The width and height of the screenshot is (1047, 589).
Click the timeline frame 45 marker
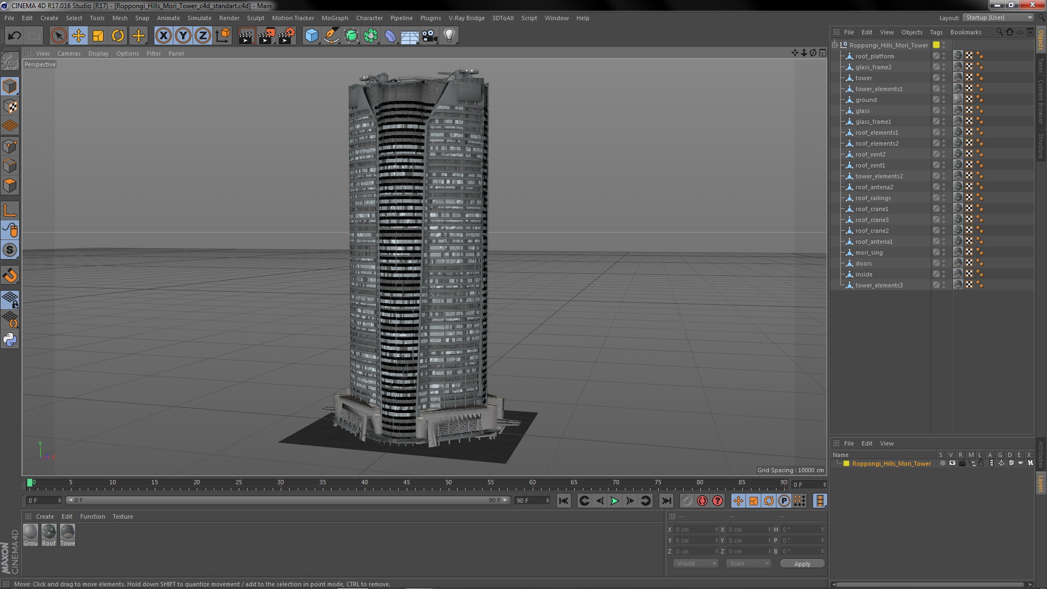pyautogui.click(x=406, y=482)
